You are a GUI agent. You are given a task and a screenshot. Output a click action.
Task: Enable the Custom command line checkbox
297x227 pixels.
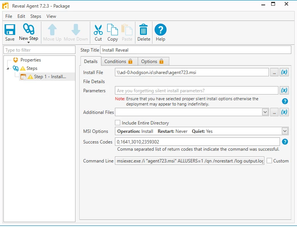click(269, 161)
